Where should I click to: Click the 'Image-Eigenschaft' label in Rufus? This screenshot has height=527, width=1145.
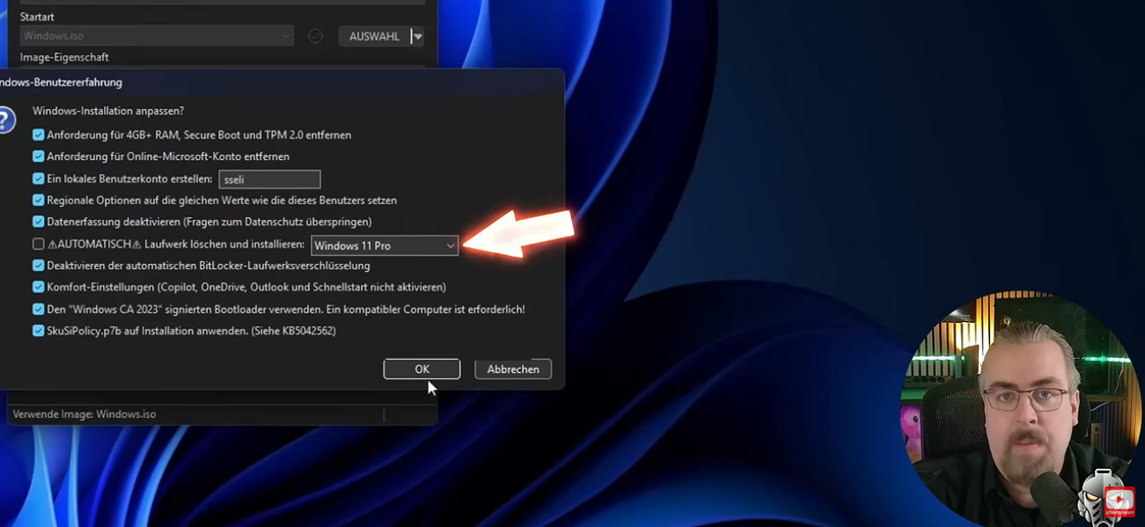[64, 57]
